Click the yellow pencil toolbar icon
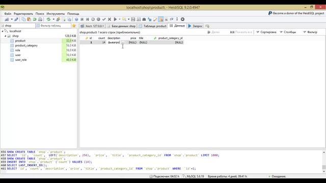 tap(155, 19)
